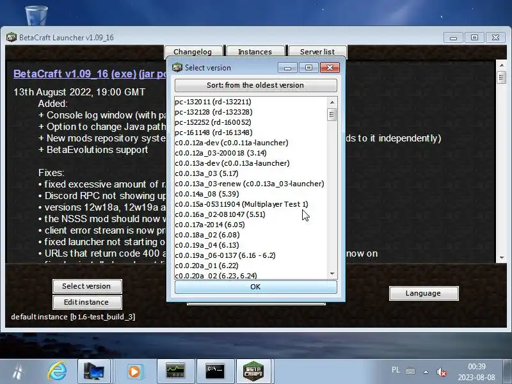This screenshot has height=384, width=512.
Task: Select version c0.0.19a_06-0137
Action: coord(251,255)
